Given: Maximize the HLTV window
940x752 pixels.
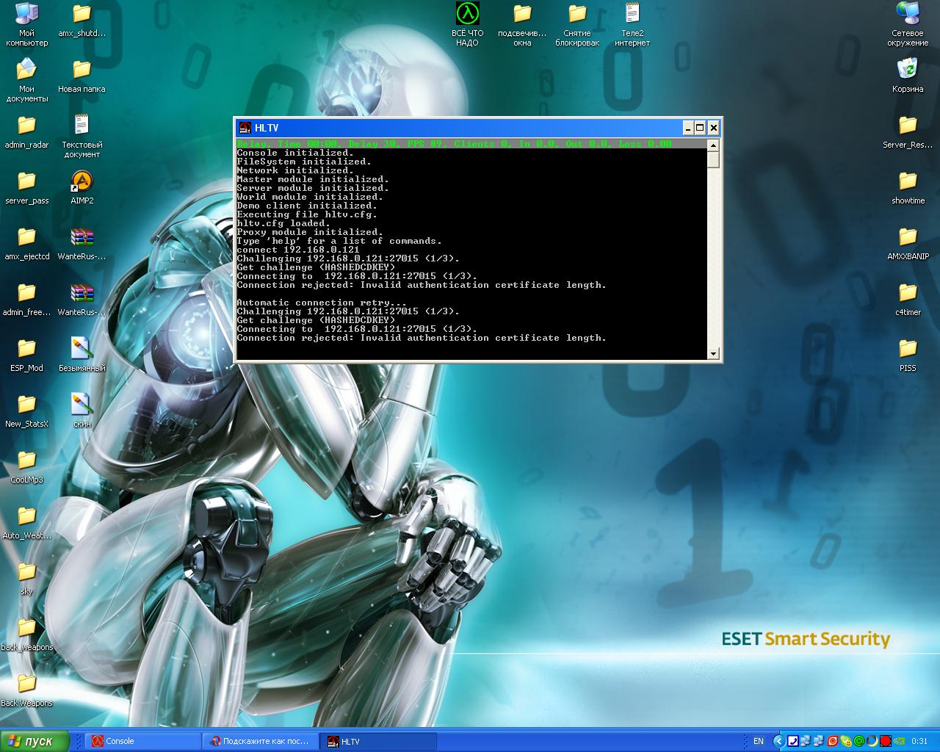Looking at the screenshot, I should 700,128.
